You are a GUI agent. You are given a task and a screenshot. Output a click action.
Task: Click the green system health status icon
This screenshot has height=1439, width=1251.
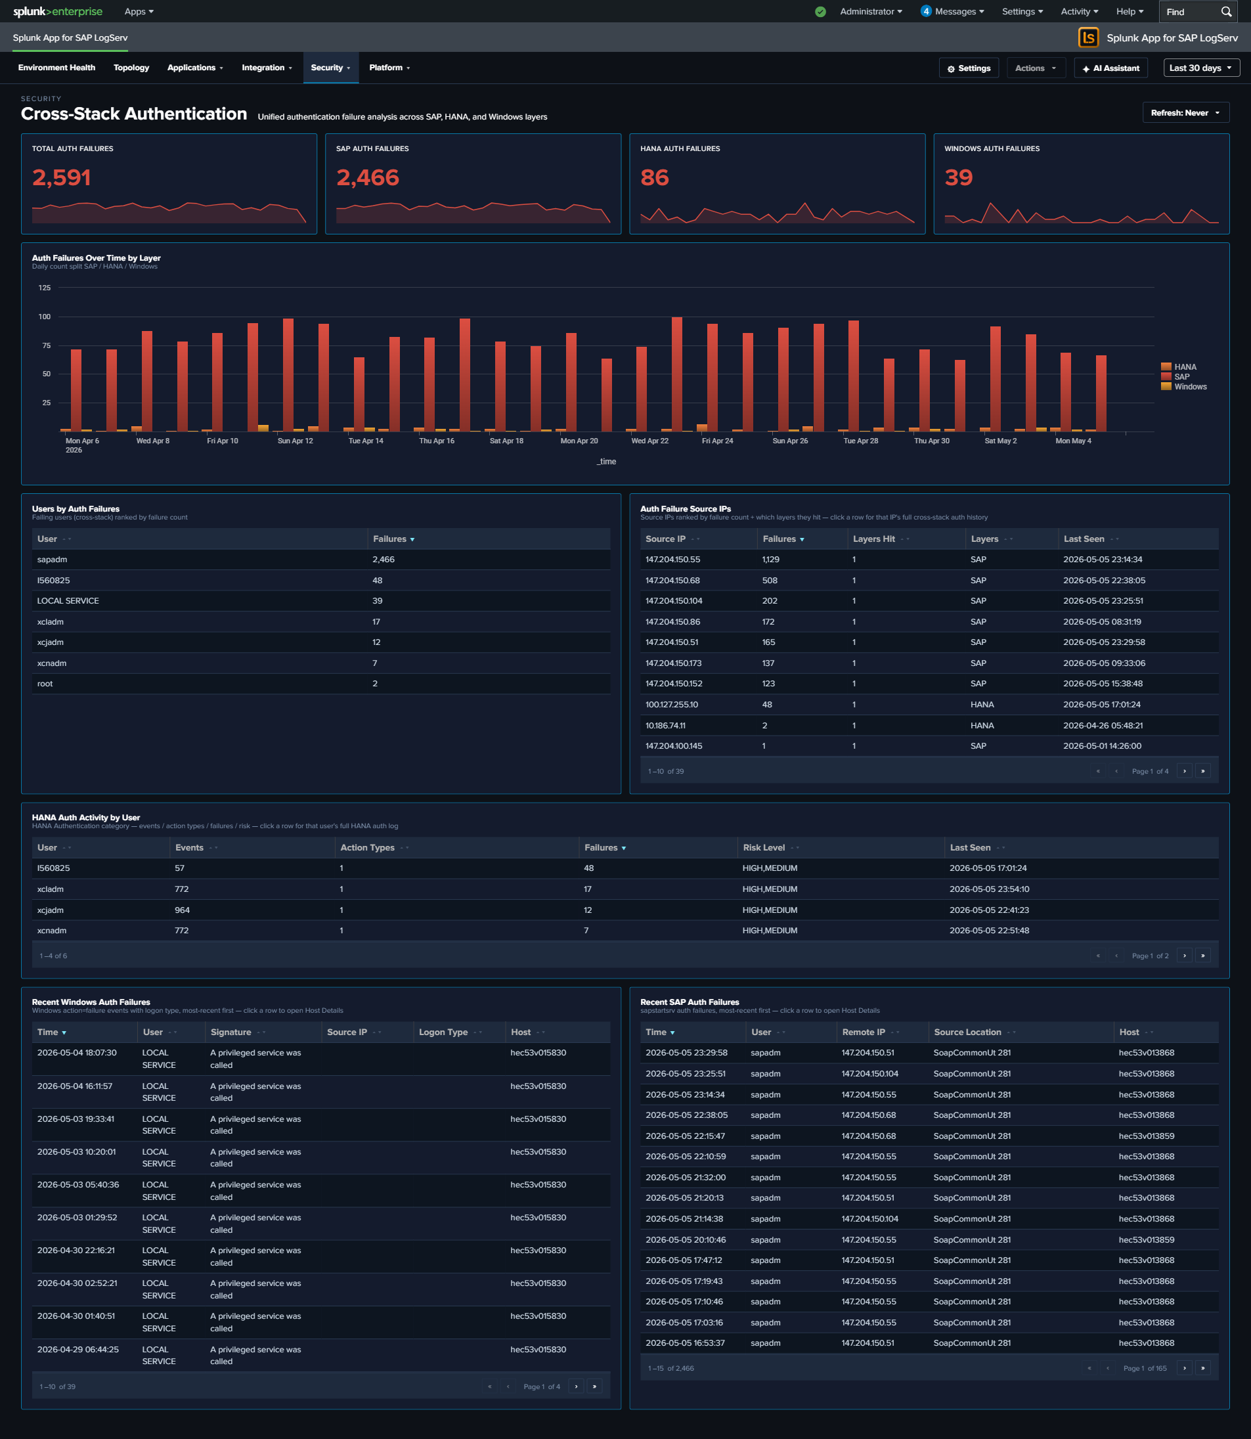[x=820, y=11]
